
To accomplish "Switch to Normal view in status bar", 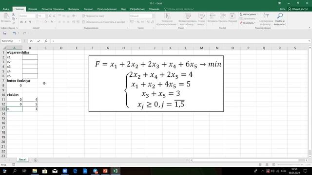I will [260, 165].
